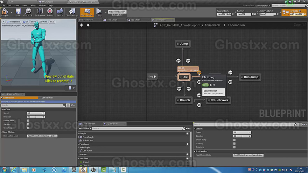
Task: Collapse the Variables section
Action: [79, 158]
